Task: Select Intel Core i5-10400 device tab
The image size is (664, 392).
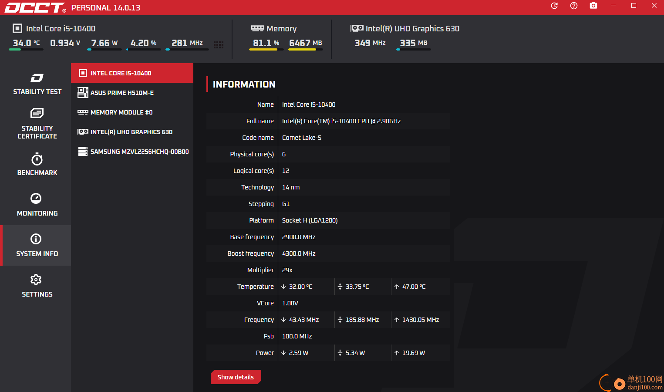Action: click(x=132, y=73)
